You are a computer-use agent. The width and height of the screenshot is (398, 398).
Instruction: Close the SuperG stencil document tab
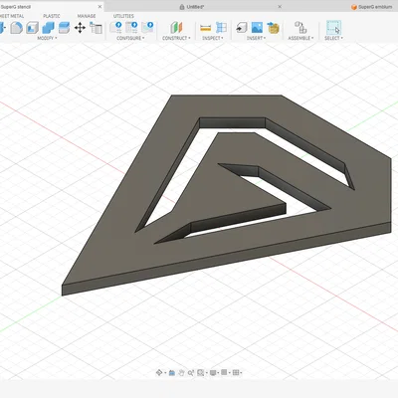tap(99, 7)
